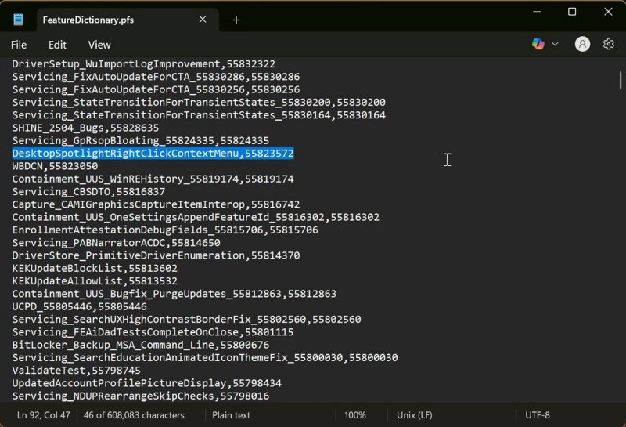Click the Capture_CAMIGraphicsCaptureItemInterop line

click(156, 204)
